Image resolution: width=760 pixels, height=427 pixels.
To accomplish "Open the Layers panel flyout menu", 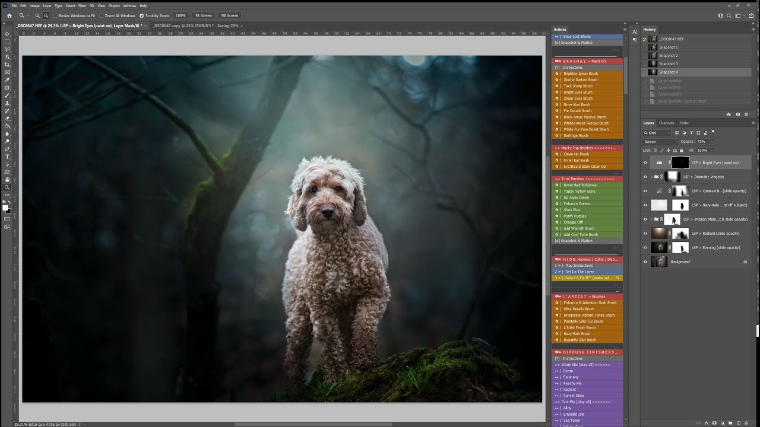I will coord(753,123).
